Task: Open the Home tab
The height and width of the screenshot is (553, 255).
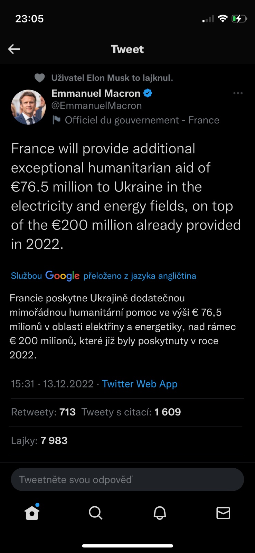Action: pos(32,513)
